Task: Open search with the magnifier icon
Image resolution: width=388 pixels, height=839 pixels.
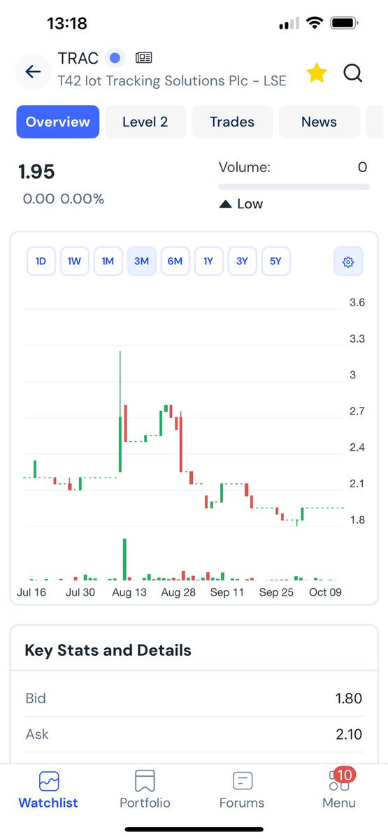Action: pyautogui.click(x=353, y=72)
